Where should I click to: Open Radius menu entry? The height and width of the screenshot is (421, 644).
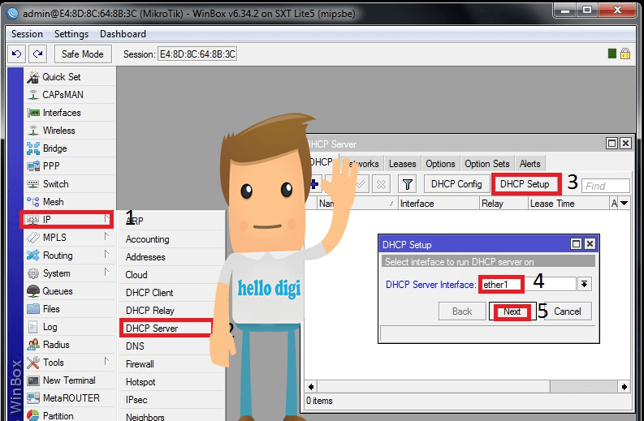[69, 345]
